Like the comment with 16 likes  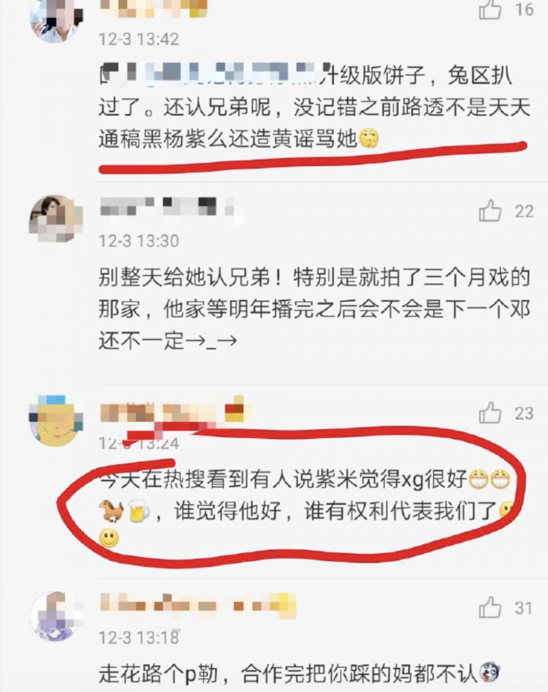tap(490, 10)
